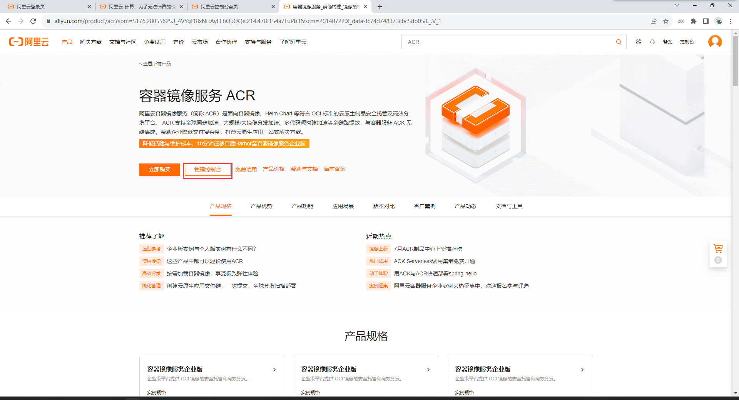Close the 容器镜像服务 tab

[x=365, y=7]
